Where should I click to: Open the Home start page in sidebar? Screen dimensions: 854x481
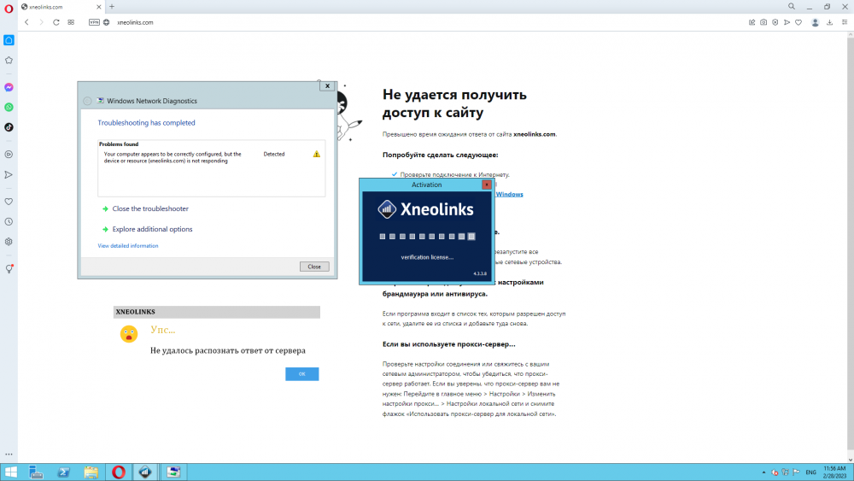point(9,40)
